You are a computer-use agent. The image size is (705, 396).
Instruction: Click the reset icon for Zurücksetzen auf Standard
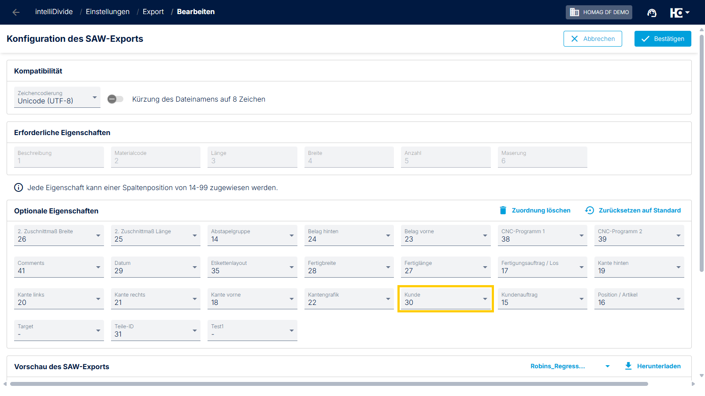pos(590,210)
